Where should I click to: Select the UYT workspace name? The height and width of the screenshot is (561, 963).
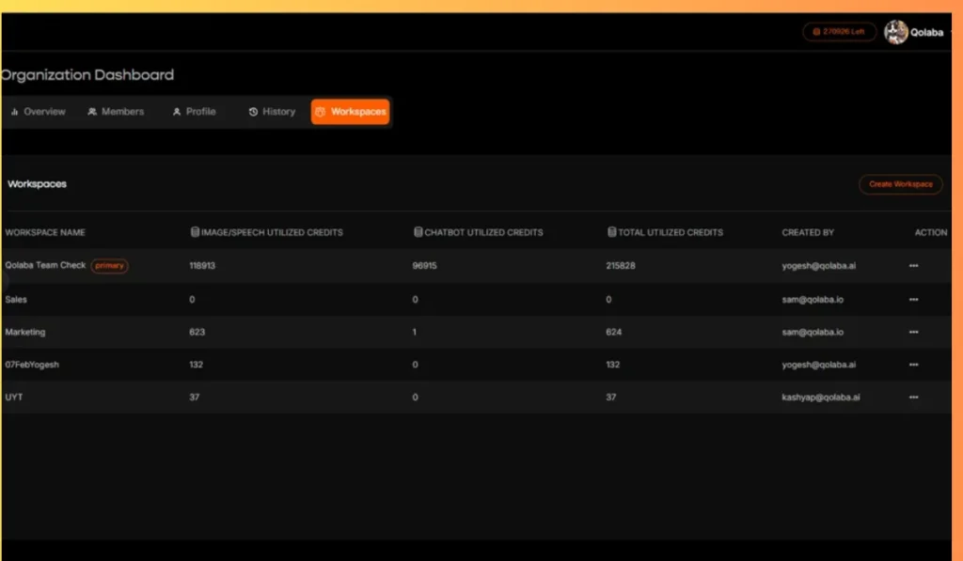(13, 397)
